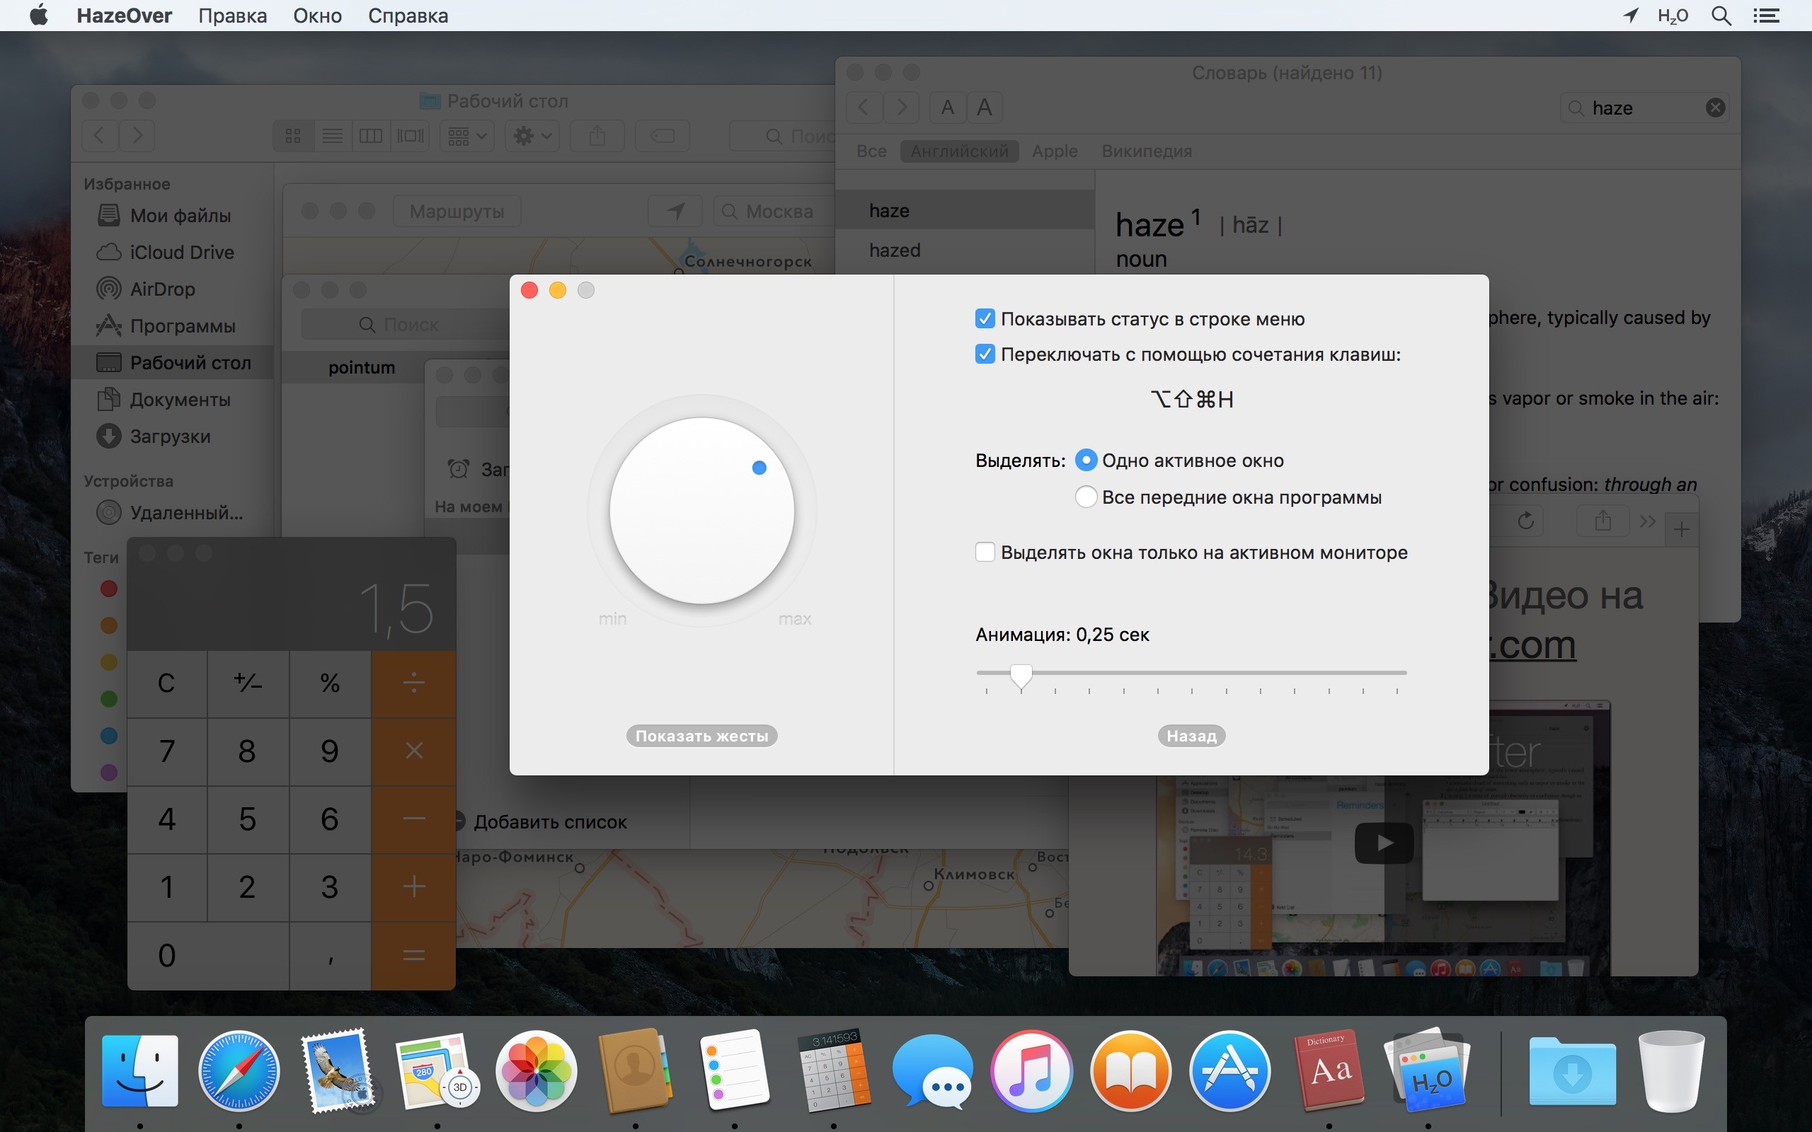The height and width of the screenshot is (1132, 1812).
Task: Click the 'Назад' button
Action: point(1191,736)
